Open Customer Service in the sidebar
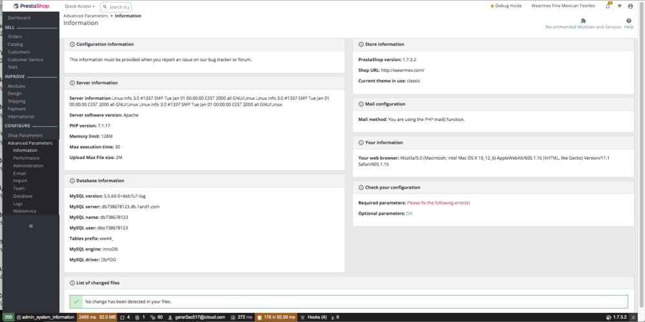 tap(26, 59)
